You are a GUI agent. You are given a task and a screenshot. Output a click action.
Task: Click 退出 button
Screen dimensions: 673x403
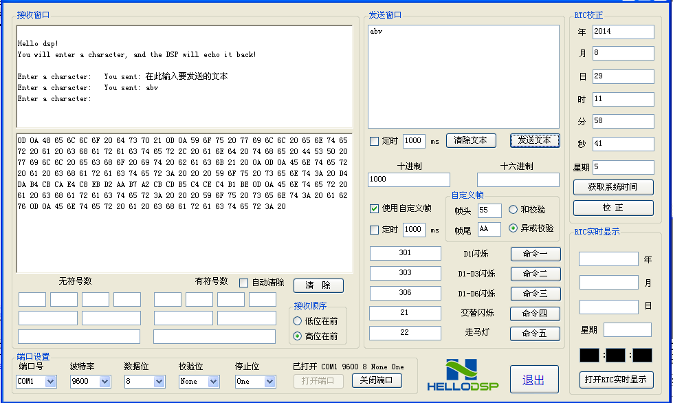click(534, 380)
